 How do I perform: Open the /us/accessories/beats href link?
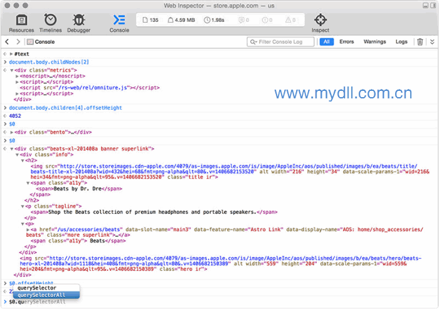(x=90, y=229)
